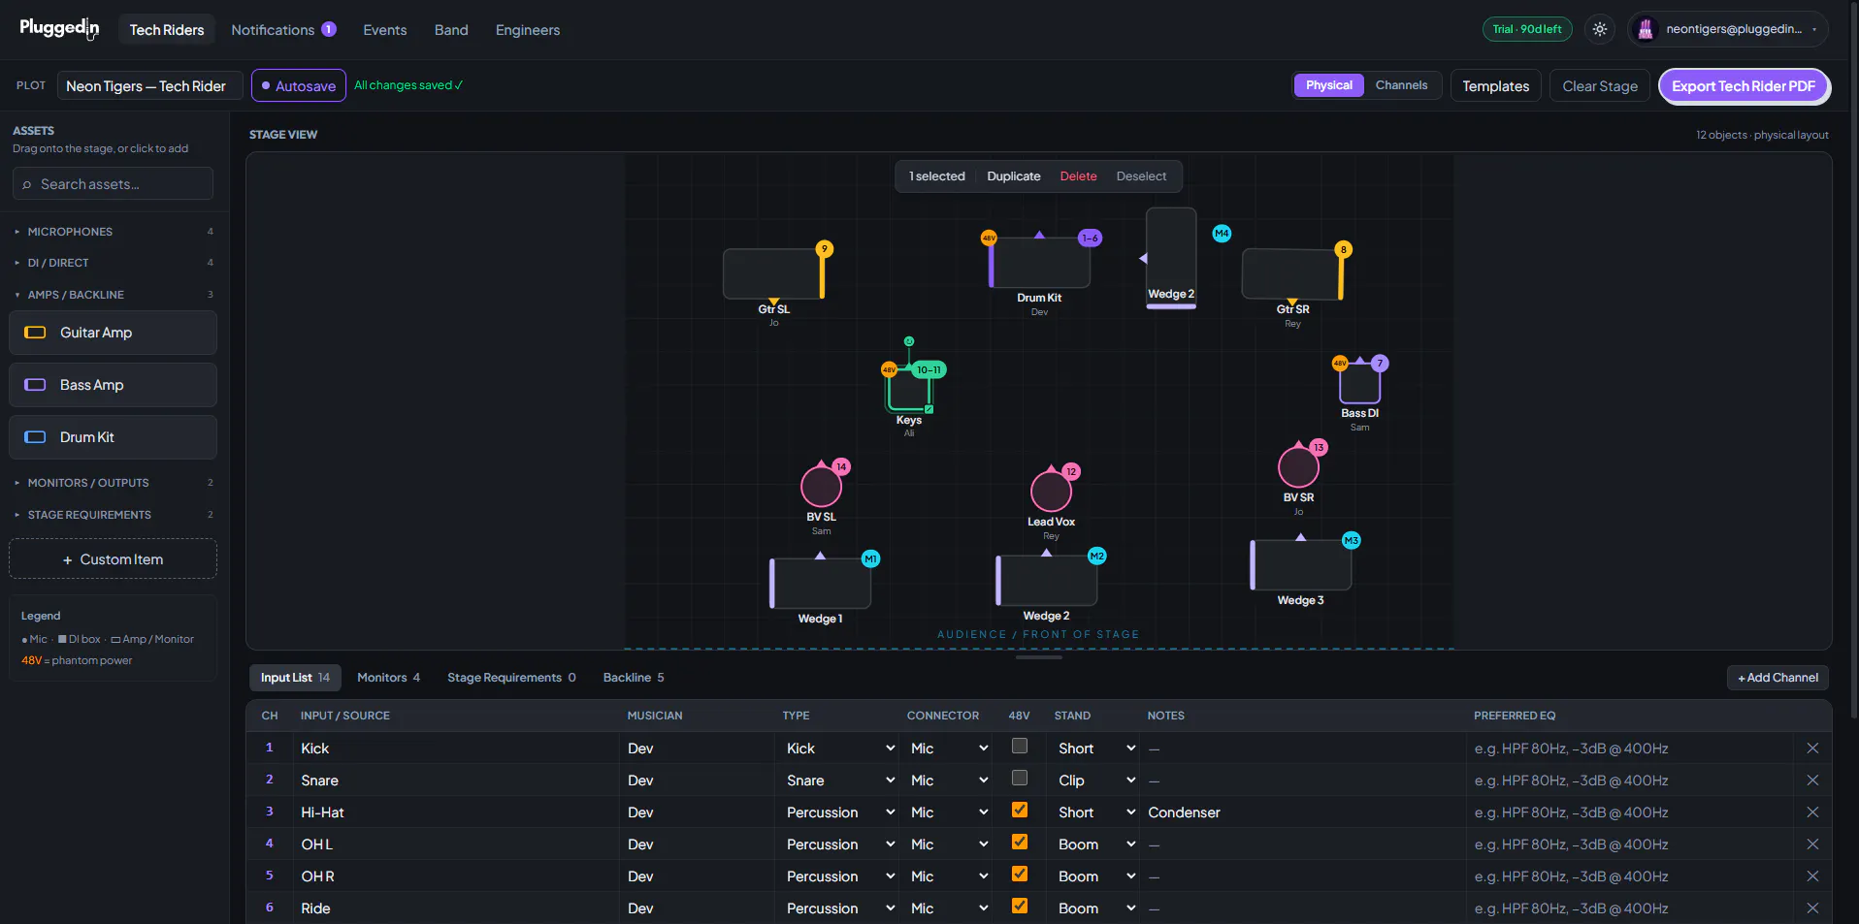Delete the selected stage object
The height and width of the screenshot is (924, 1859).
click(x=1078, y=176)
